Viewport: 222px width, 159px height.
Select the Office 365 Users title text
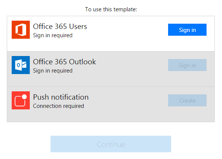pos(60,26)
